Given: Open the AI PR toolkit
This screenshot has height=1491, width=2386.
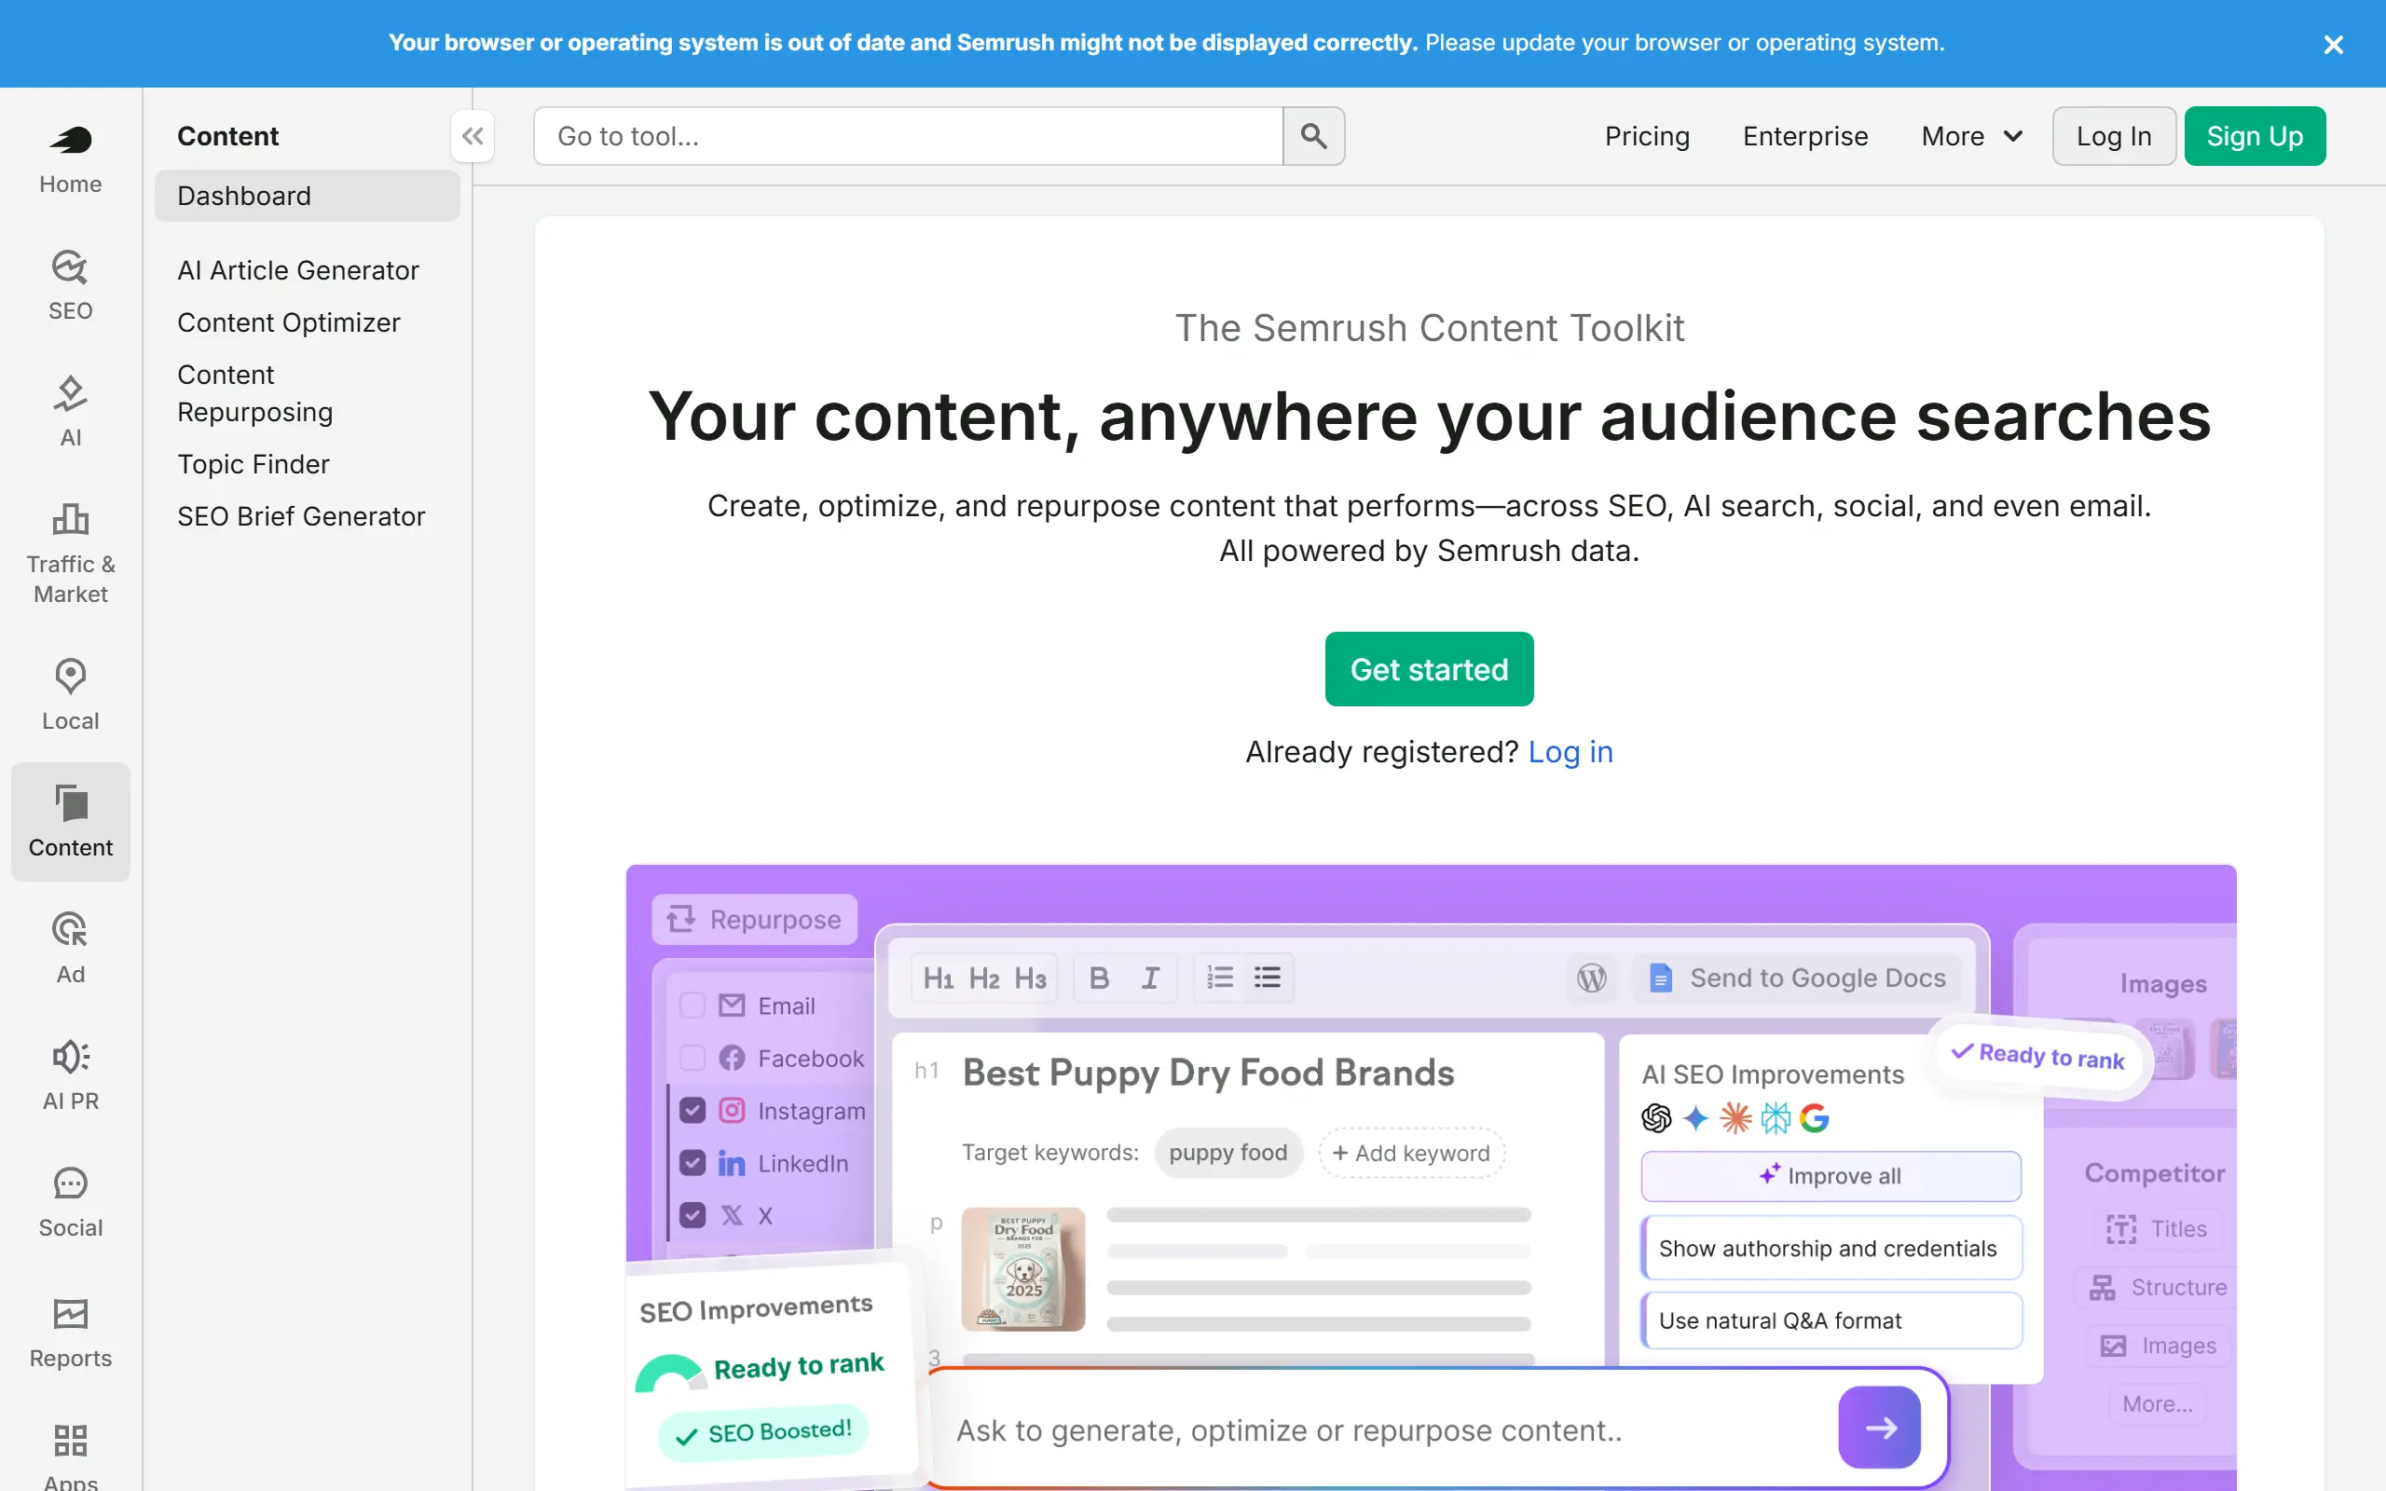Looking at the screenshot, I should 70,1074.
